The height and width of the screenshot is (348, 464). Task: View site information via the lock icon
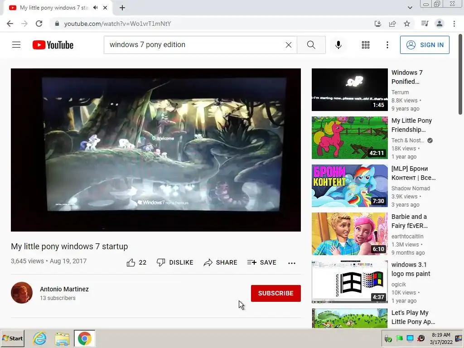coord(57,24)
